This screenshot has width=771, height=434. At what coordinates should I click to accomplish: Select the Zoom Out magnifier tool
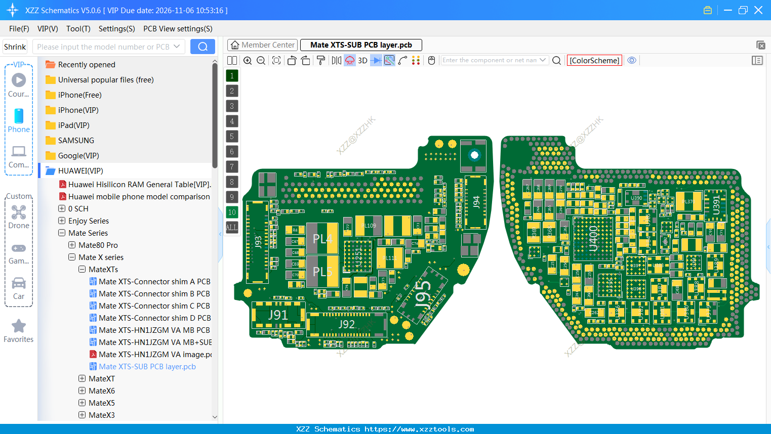coord(261,60)
